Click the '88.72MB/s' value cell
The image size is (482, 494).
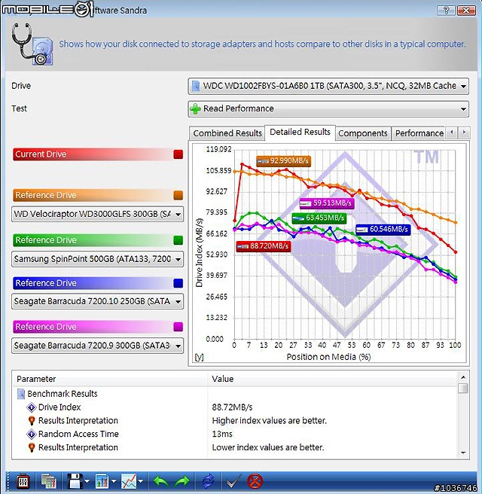pos(232,407)
